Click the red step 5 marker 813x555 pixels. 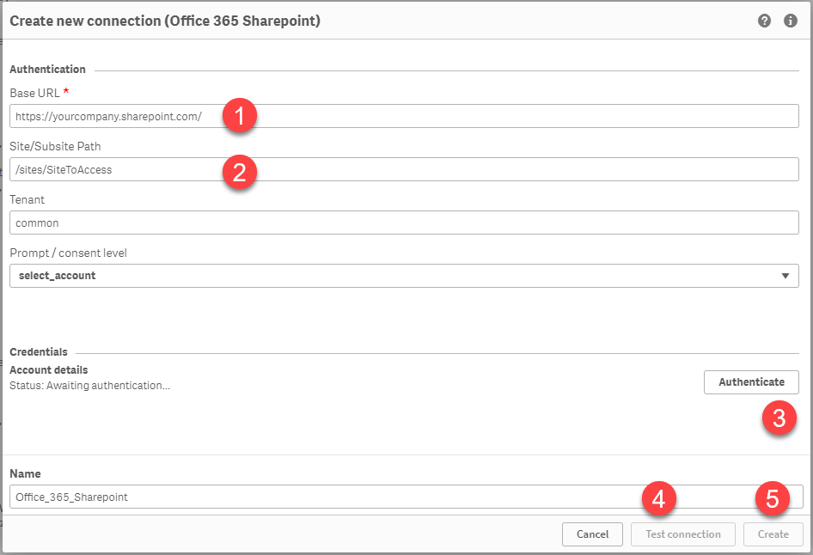[x=772, y=499]
